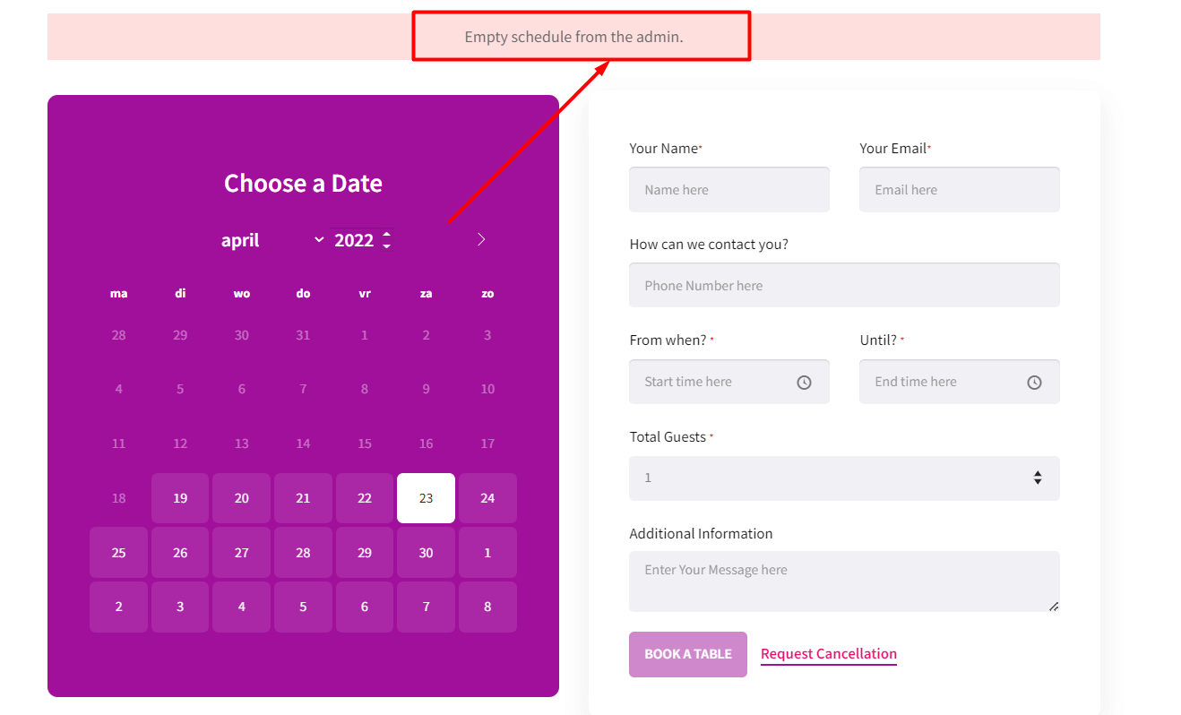Open the Total Guests selection dropdown
This screenshot has width=1181, height=715.
pos(844,478)
